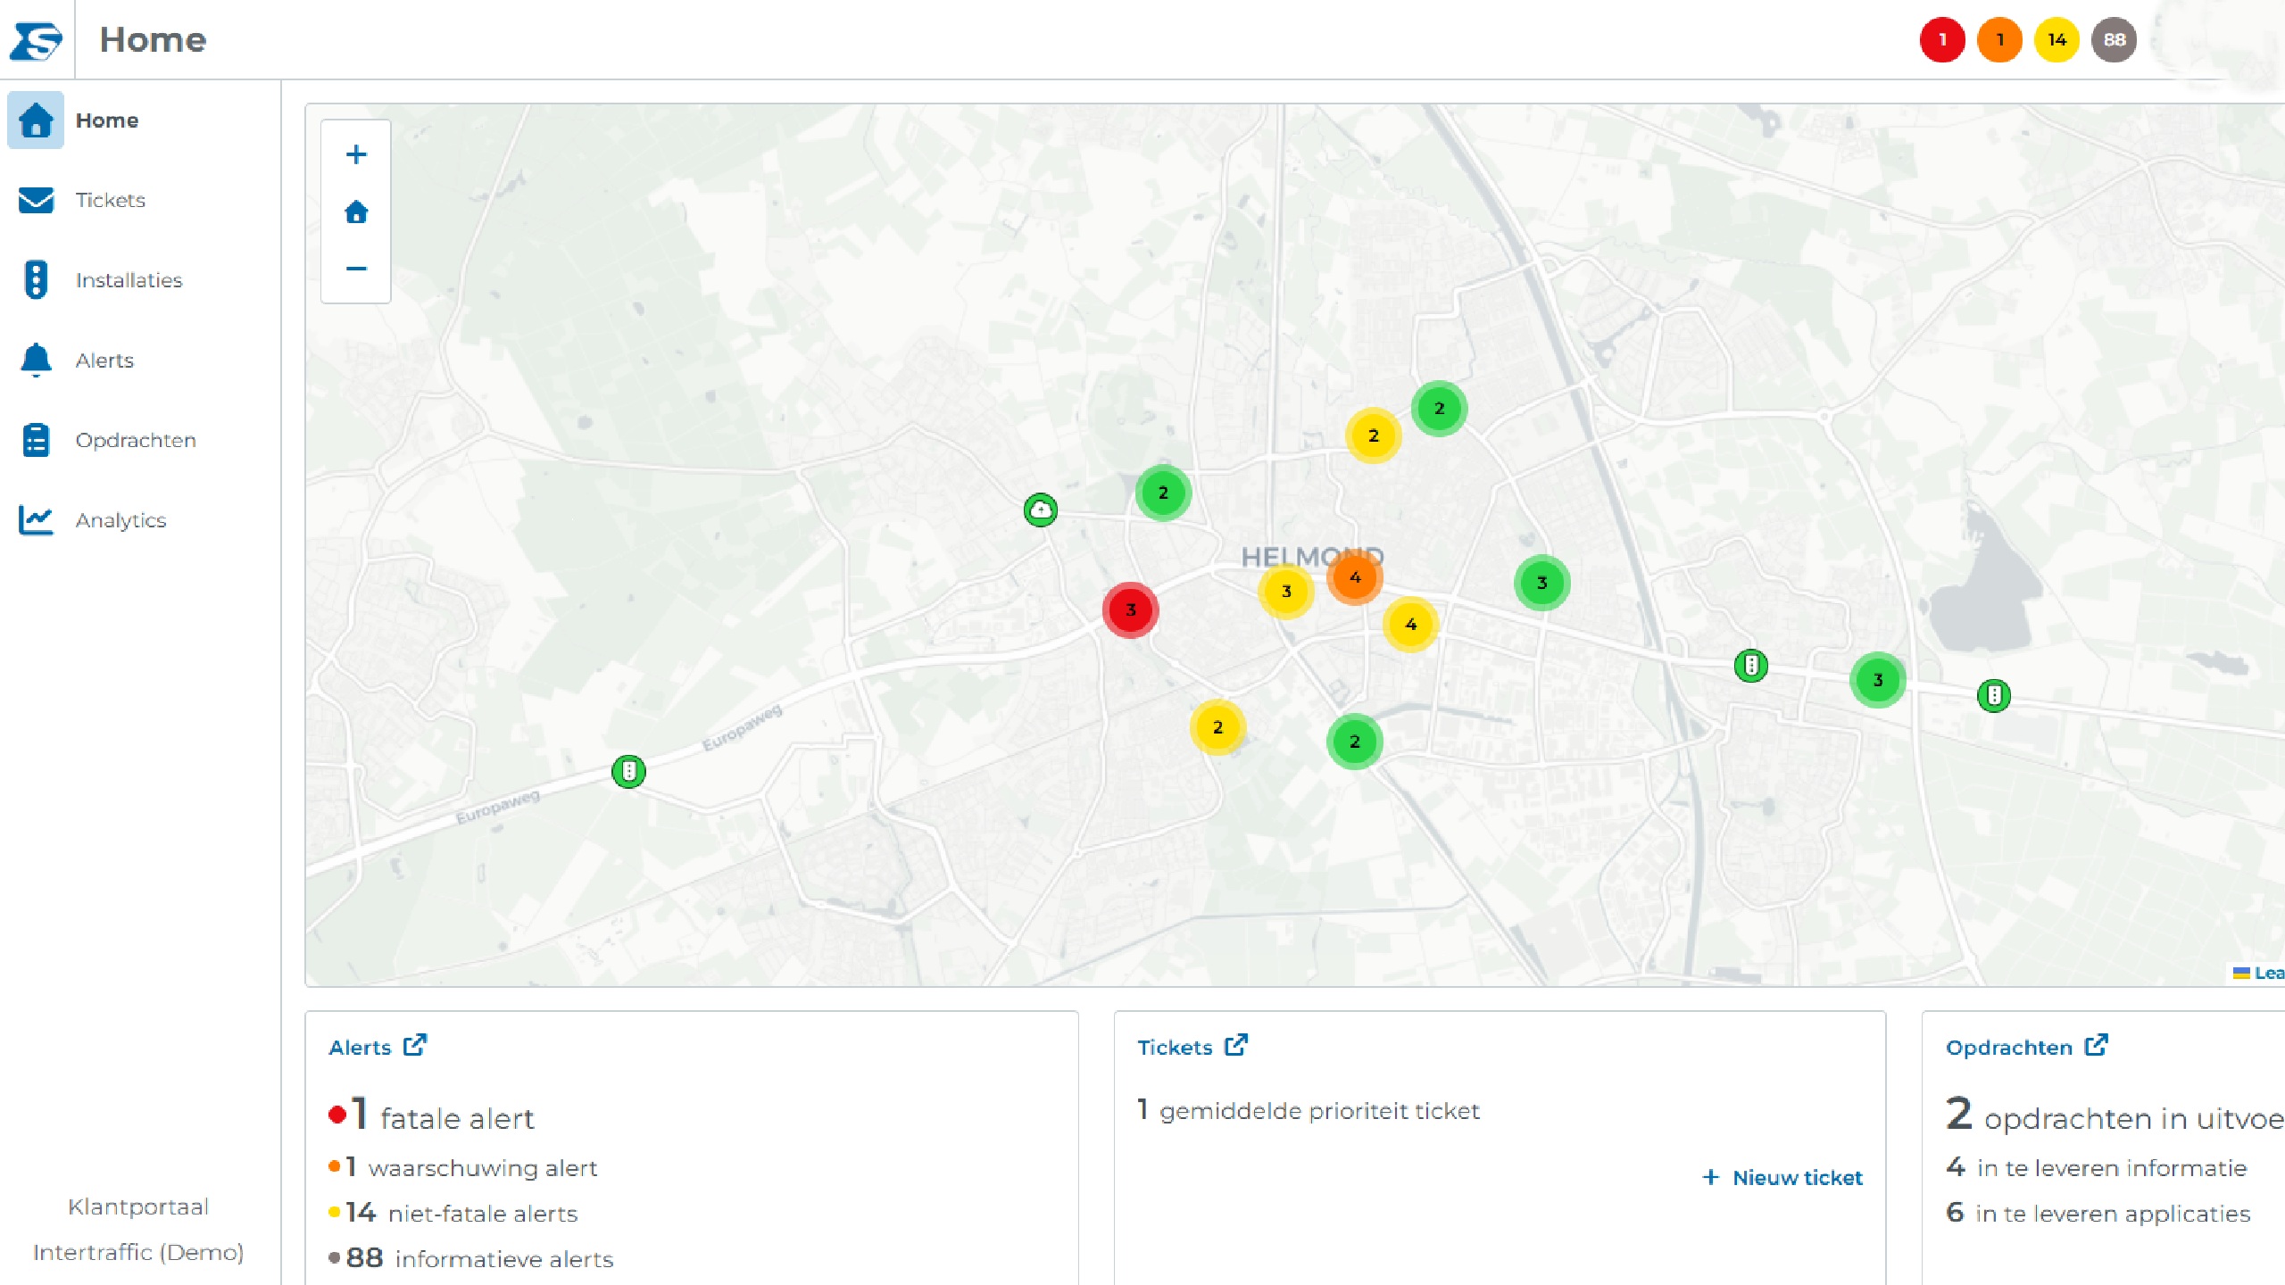
Task: Click '6 in te leveren applicaties' text
Action: pyautogui.click(x=2098, y=1213)
